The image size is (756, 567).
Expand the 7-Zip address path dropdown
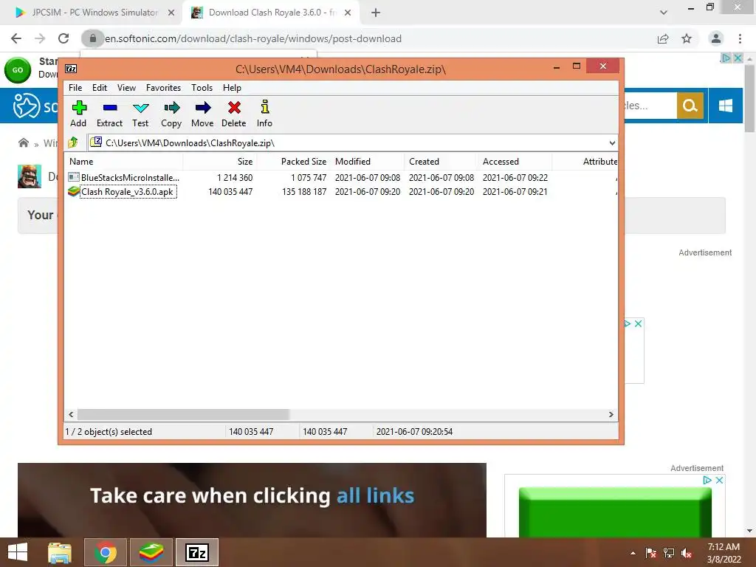tap(612, 143)
